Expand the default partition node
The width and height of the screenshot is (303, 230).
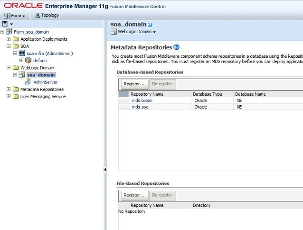(21, 60)
